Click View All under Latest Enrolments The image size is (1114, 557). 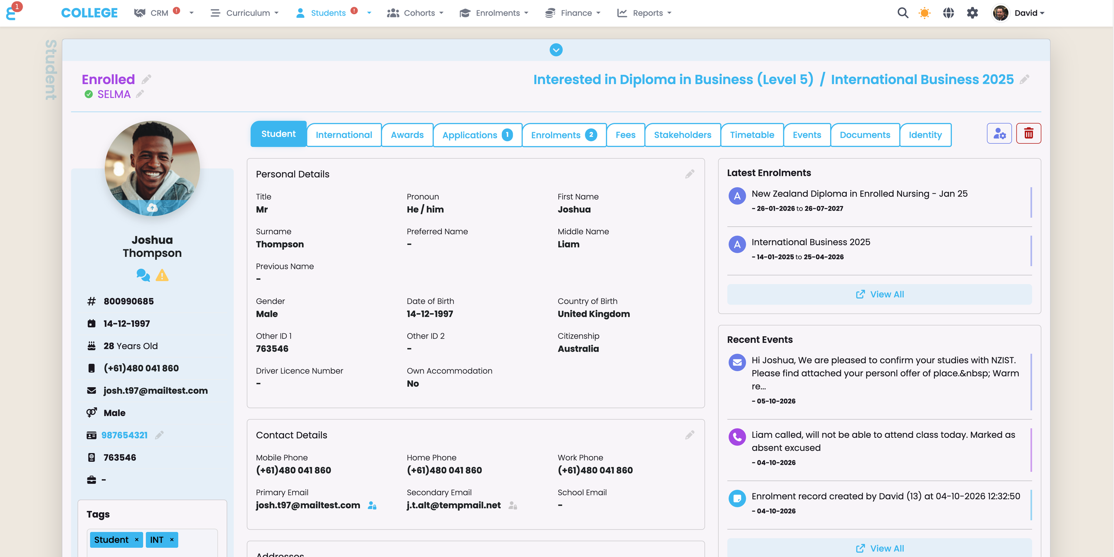tap(879, 294)
